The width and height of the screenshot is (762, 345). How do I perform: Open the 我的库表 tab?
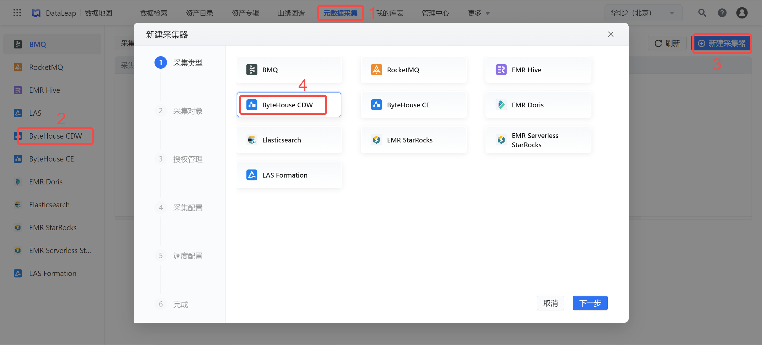[x=390, y=13]
